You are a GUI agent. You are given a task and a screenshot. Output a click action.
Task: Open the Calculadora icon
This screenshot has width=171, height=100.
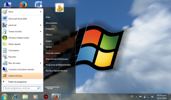[5, 50]
